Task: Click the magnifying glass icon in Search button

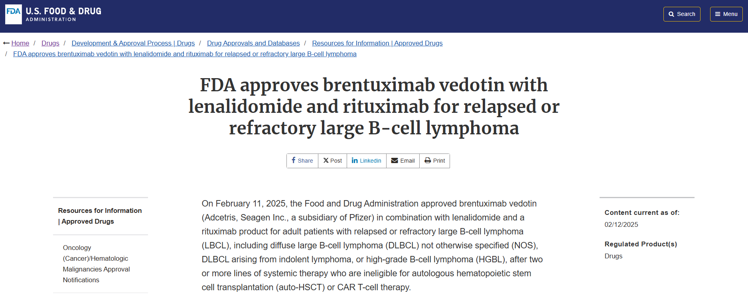Action: coord(671,14)
